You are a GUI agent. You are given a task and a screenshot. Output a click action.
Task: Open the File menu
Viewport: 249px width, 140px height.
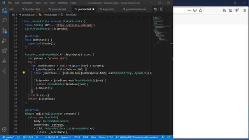click(10, 3)
